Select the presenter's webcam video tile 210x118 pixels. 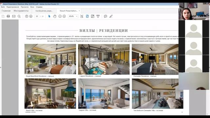tap(194, 11)
